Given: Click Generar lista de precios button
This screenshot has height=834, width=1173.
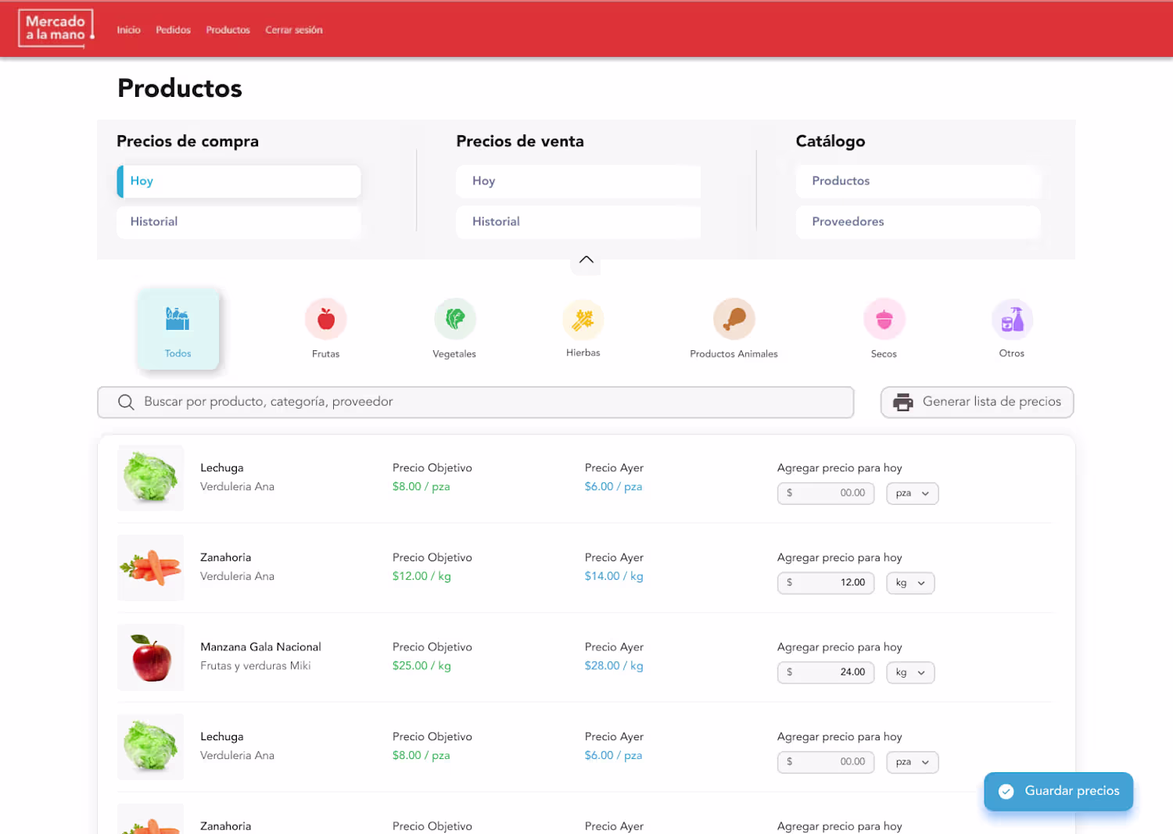Looking at the screenshot, I should [x=977, y=402].
